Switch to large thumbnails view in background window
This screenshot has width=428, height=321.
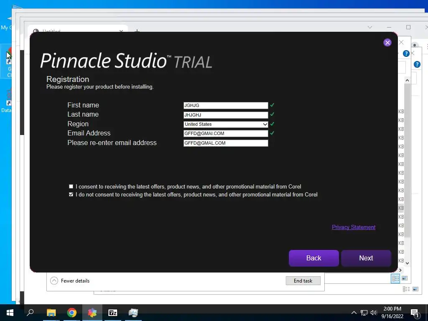(x=405, y=278)
